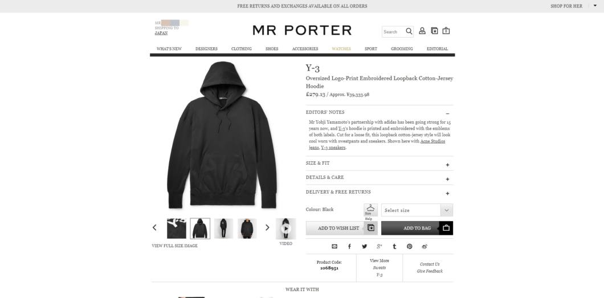Open the Select size dropdown
This screenshot has height=298, width=604.
click(x=417, y=210)
